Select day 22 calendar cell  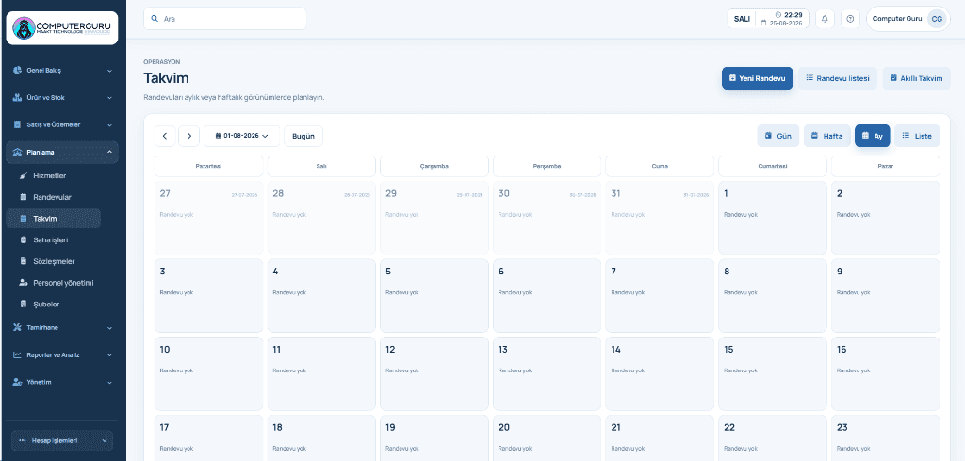pyautogui.click(x=773, y=437)
